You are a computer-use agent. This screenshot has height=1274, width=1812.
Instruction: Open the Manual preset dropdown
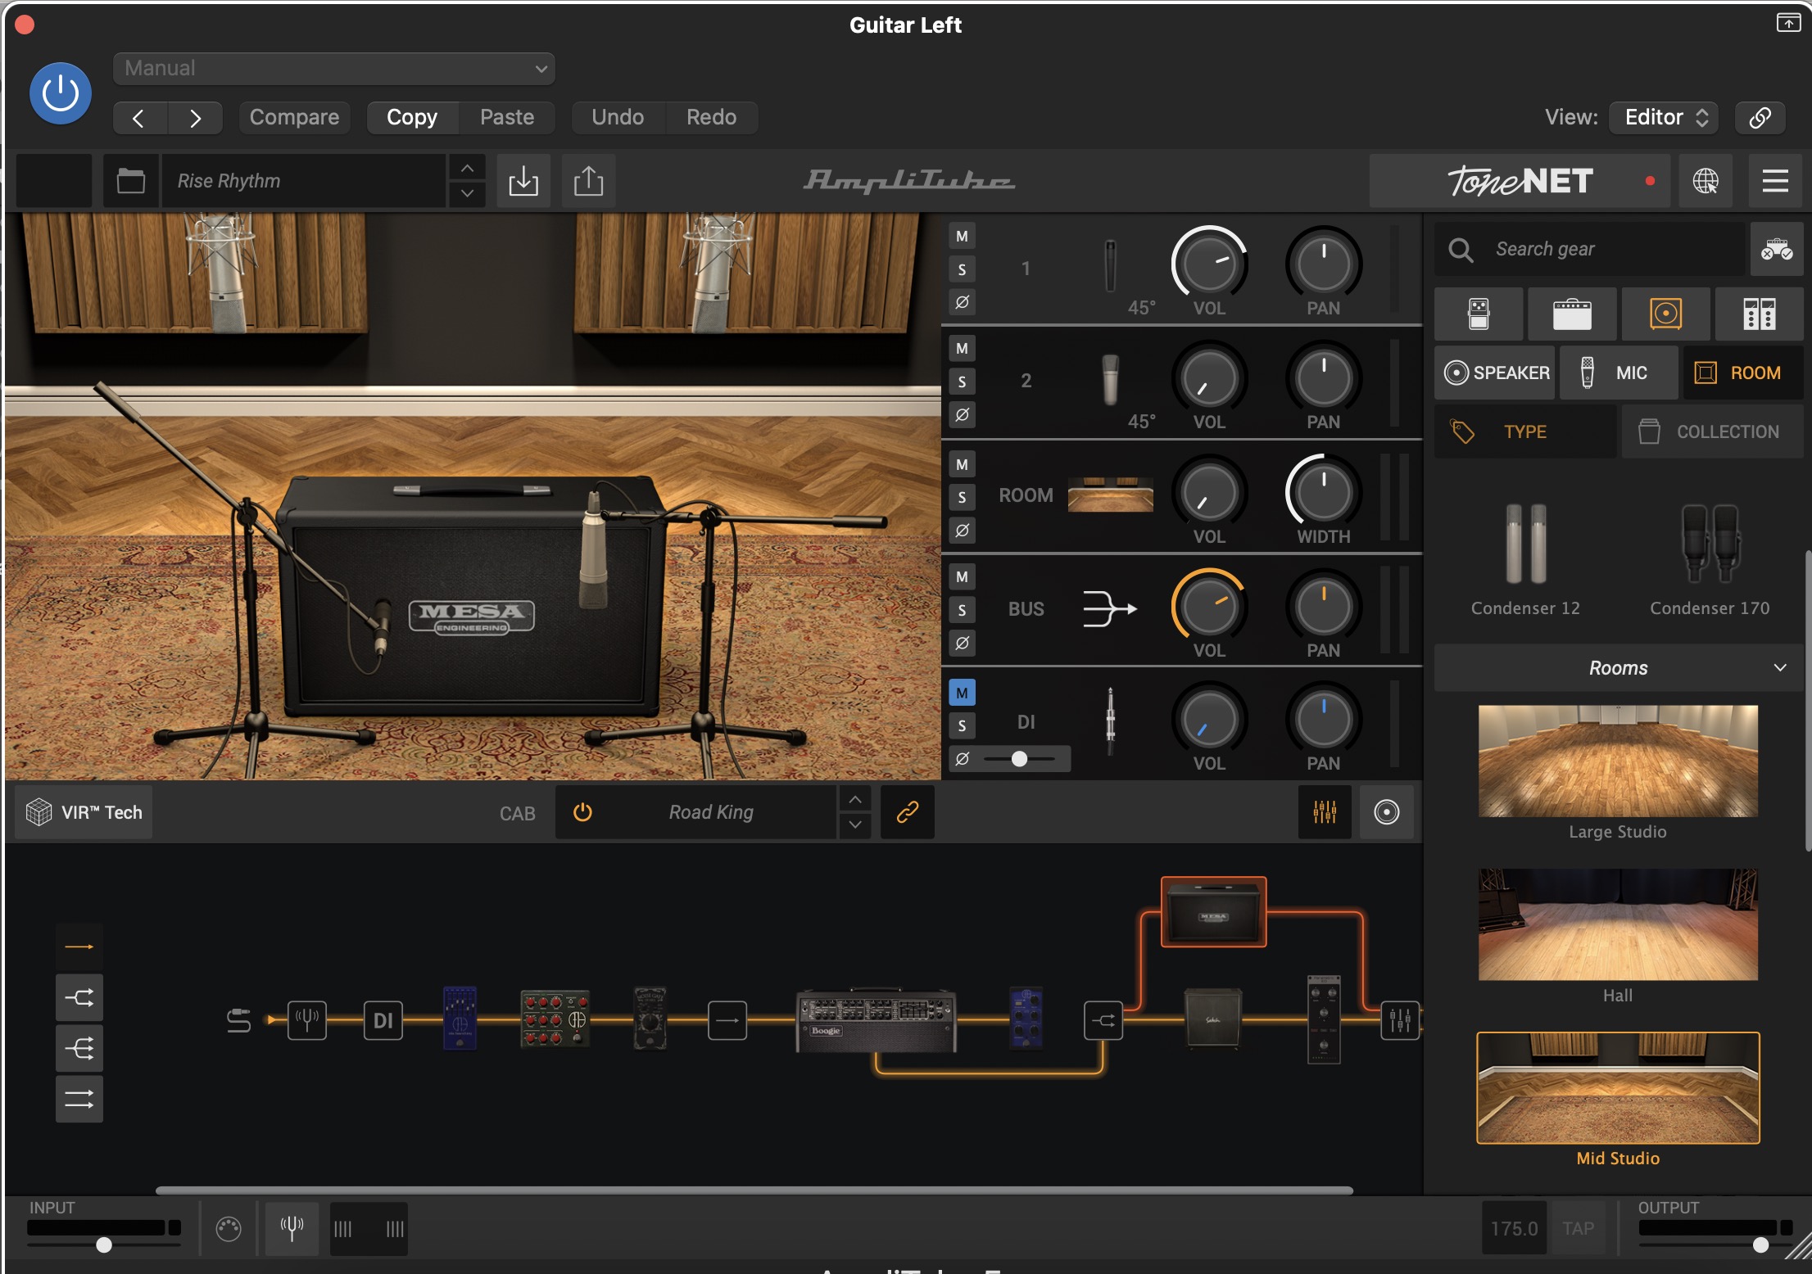pyautogui.click(x=334, y=69)
